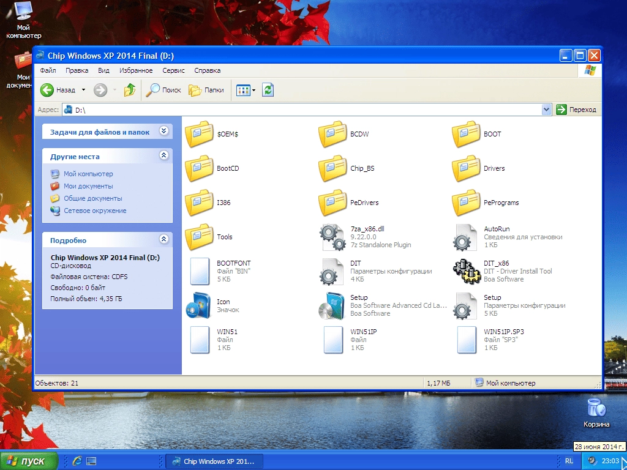Viewport: 627px width, 470px height.
Task: Select the WIN51 file icon
Action: (x=200, y=340)
